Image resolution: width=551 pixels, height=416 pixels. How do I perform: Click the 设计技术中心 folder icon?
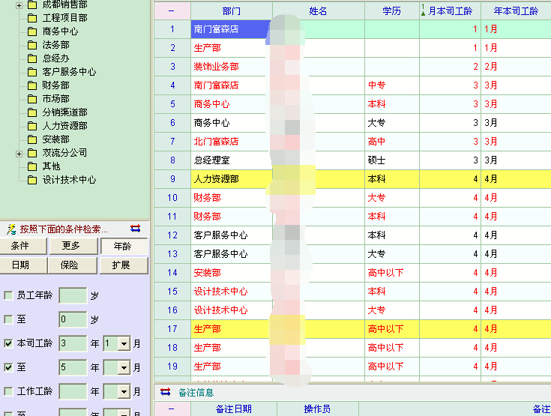point(32,180)
